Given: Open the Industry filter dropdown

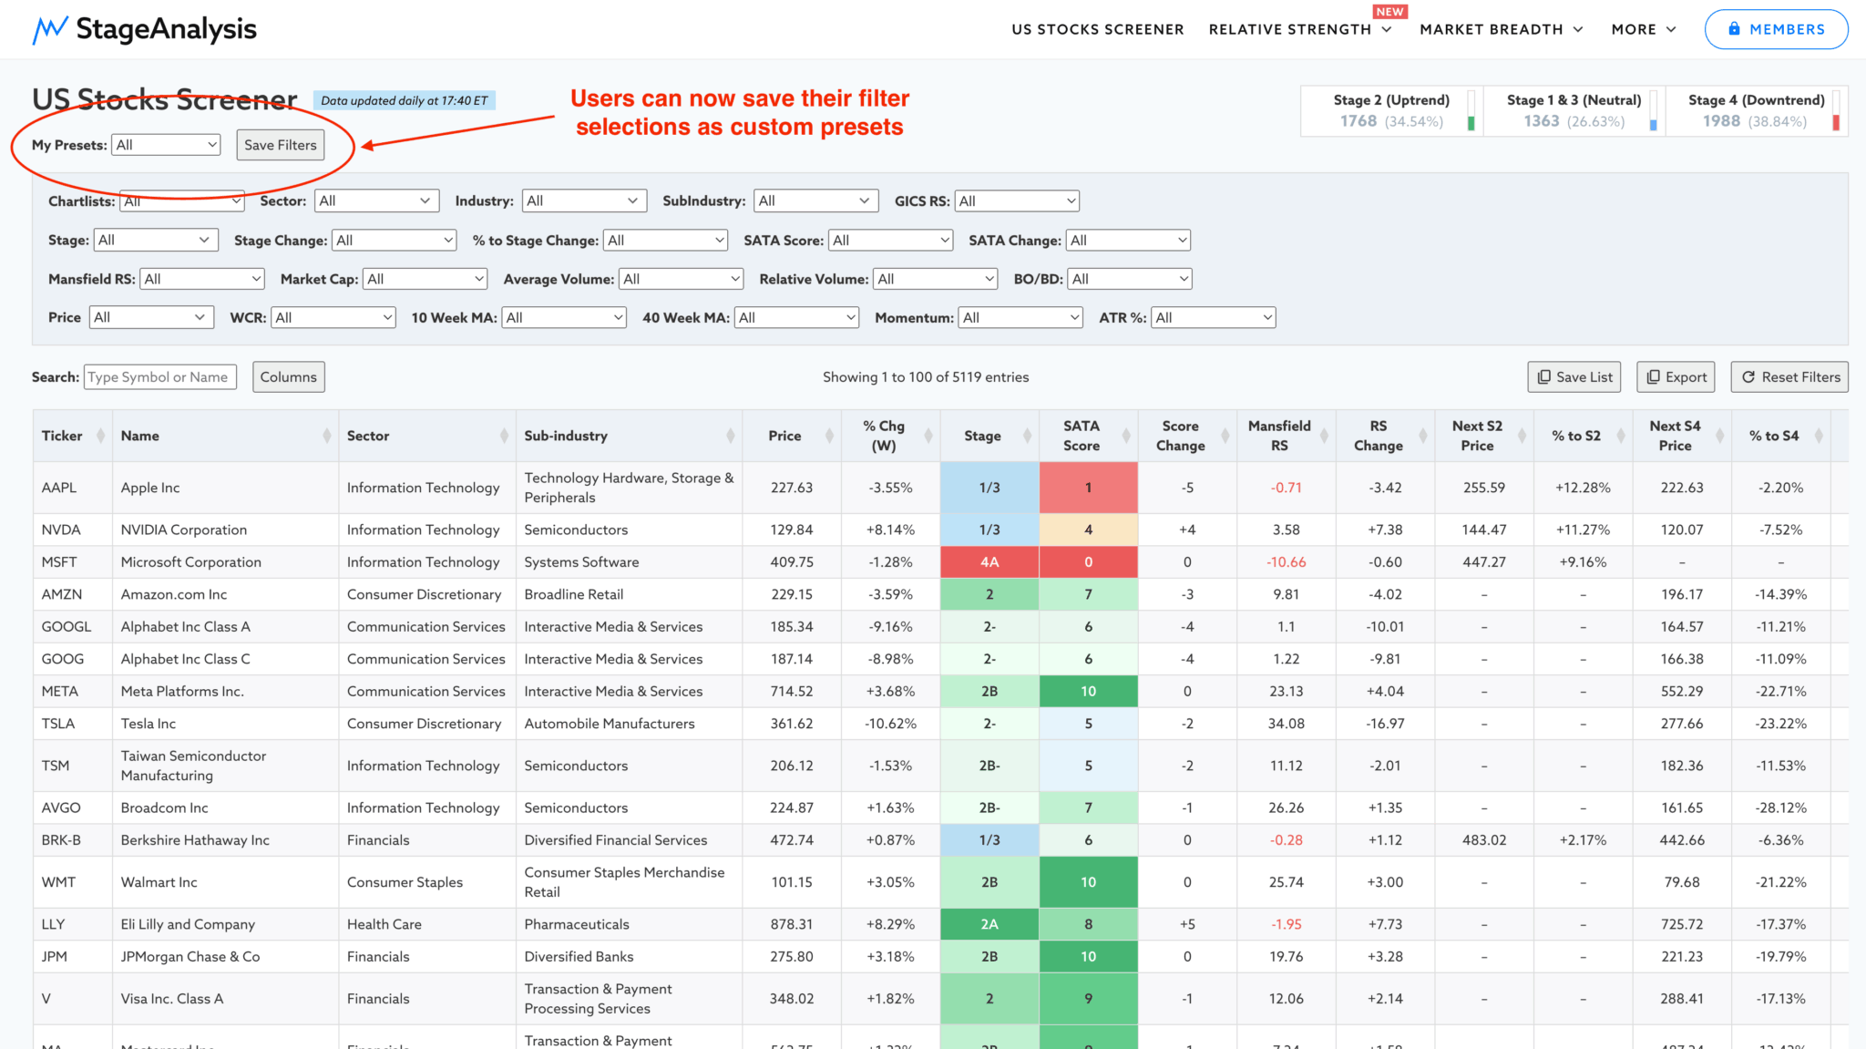Looking at the screenshot, I should (584, 201).
